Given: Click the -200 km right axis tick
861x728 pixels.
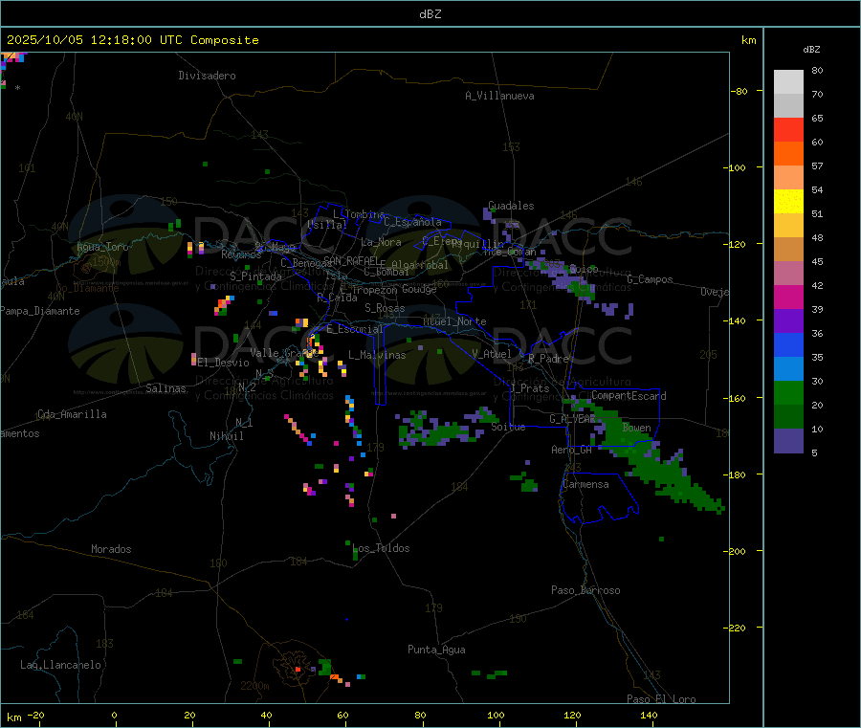Looking at the screenshot, I should 735,551.
